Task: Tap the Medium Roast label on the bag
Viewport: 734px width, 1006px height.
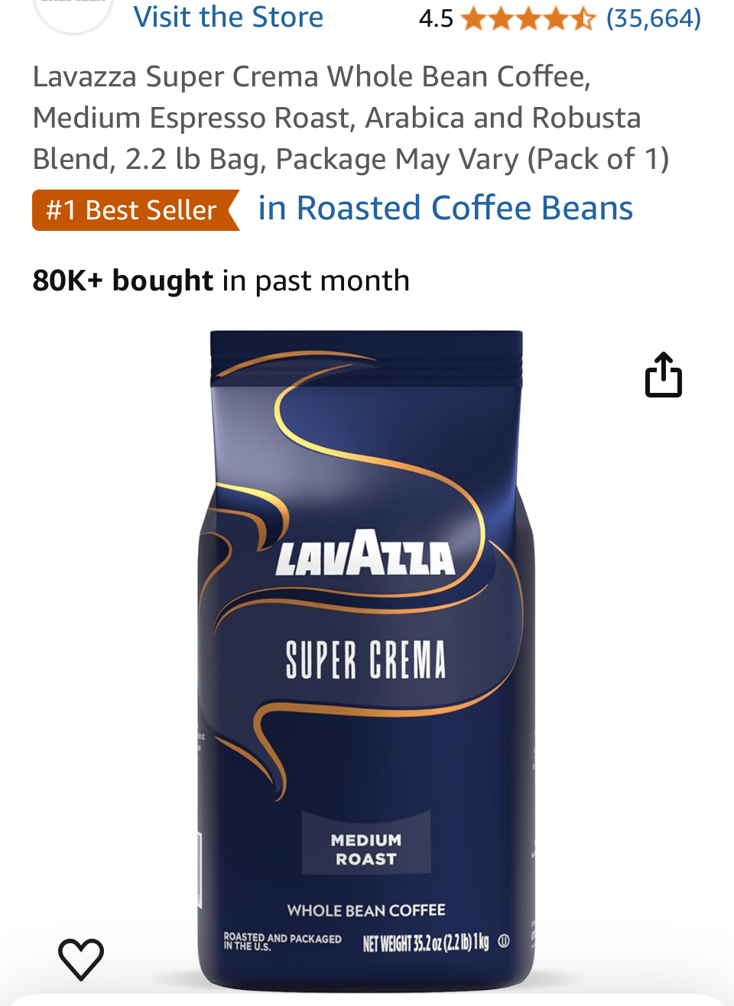Action: 366,849
